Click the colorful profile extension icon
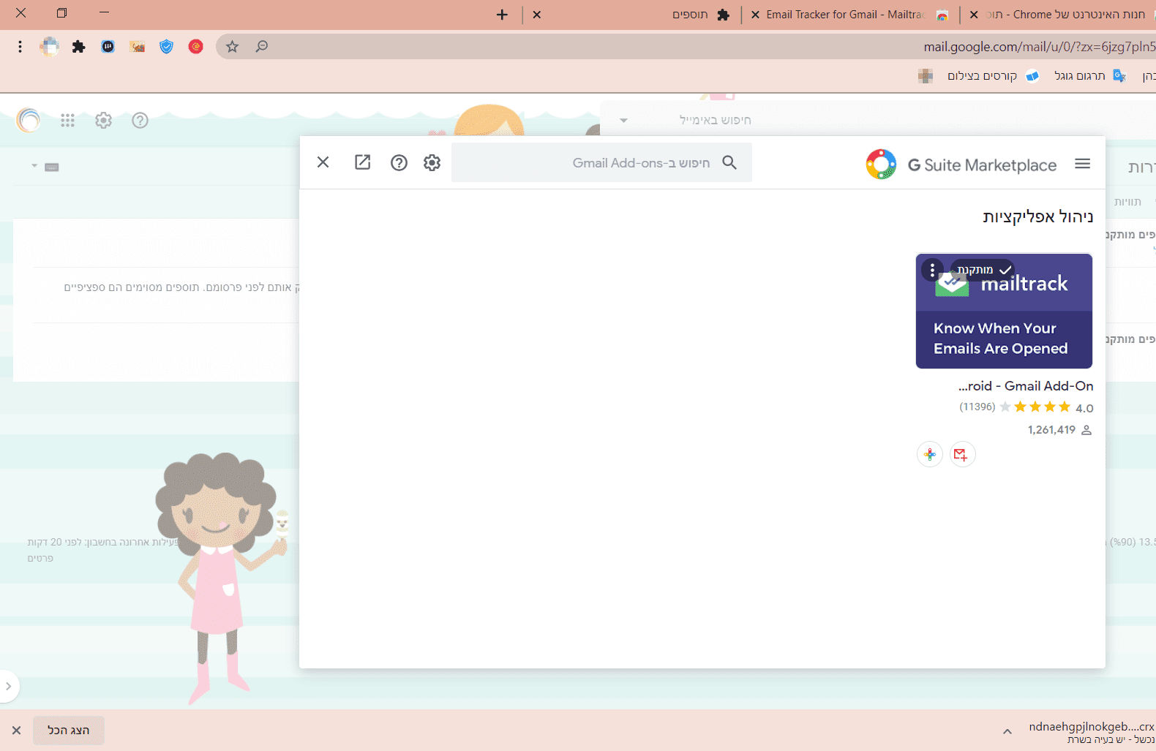This screenshot has width=1156, height=751. 50,47
